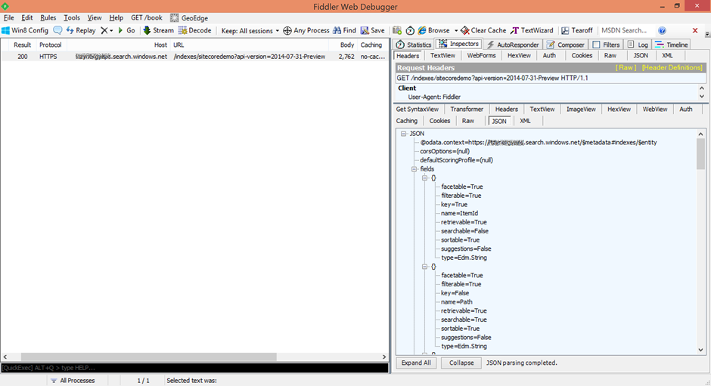Click the Collapse button

(x=461, y=363)
